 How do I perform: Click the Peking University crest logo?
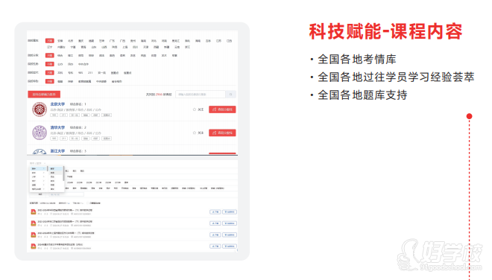tap(40, 109)
